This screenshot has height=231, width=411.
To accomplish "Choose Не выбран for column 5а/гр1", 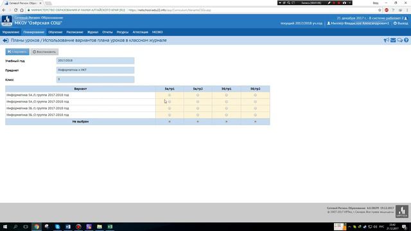I will pyautogui.click(x=170, y=121).
